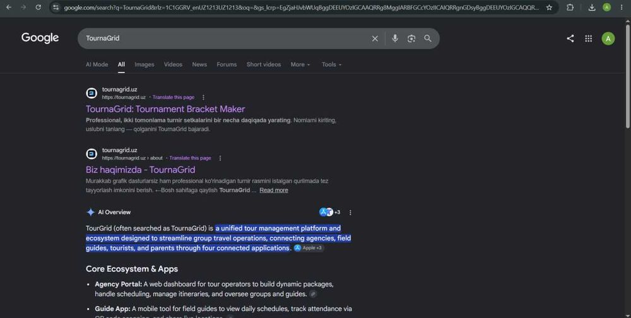Click the share icon near the top right
This screenshot has height=318, width=631.
click(570, 38)
